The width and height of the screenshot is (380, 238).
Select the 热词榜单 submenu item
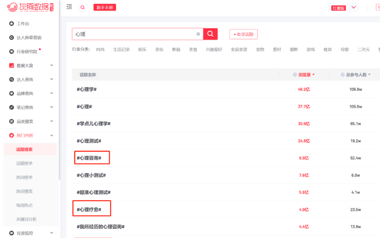coord(24,177)
